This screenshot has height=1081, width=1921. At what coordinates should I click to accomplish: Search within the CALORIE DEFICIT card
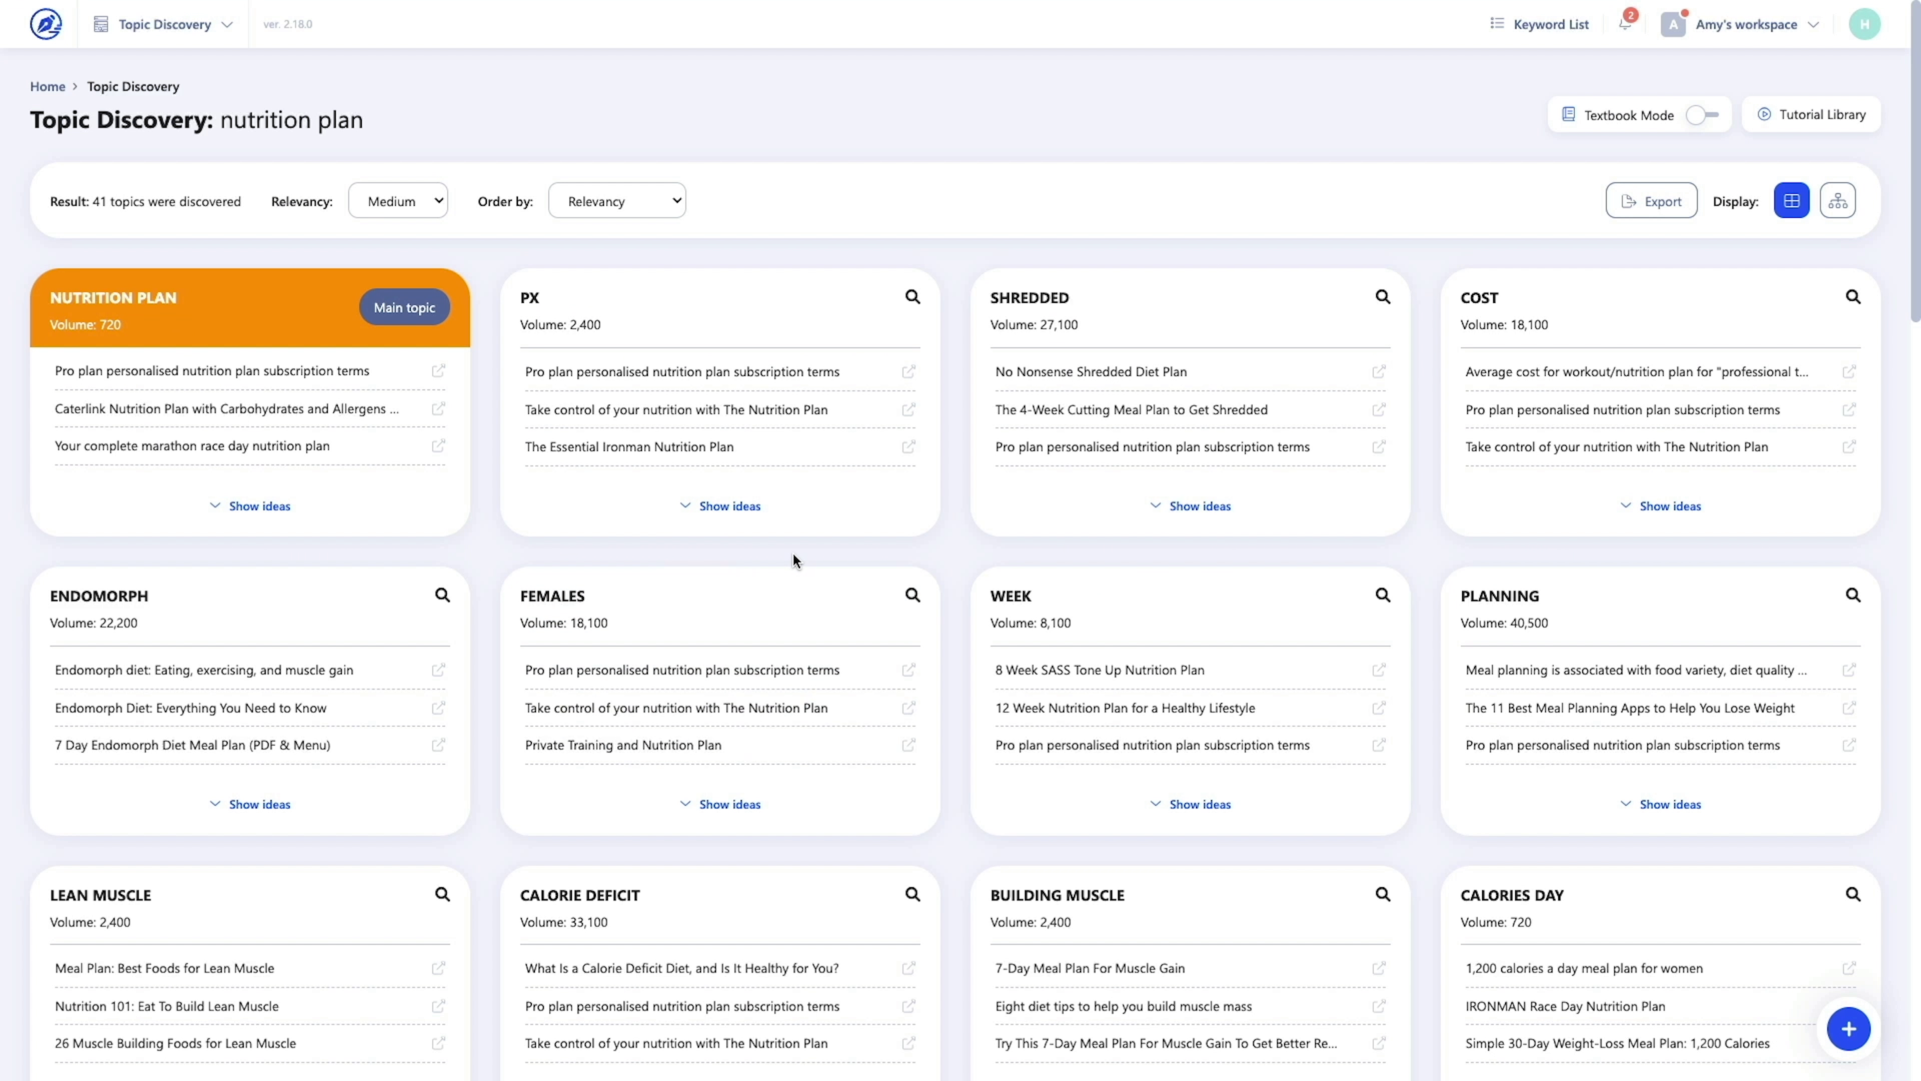pyautogui.click(x=913, y=894)
